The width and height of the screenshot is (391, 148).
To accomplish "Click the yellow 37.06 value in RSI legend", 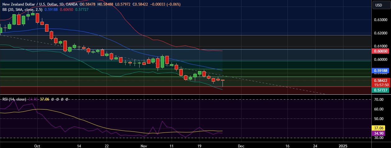I will (x=45, y=99).
